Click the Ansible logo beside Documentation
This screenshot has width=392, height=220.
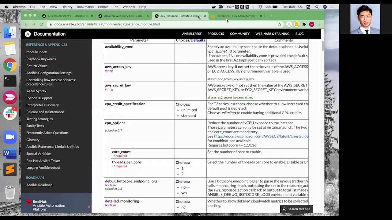[x=28, y=34]
